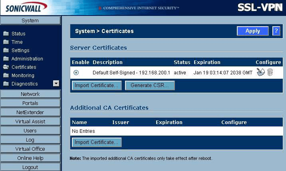Select the Portals menu section
The width and height of the screenshot is (286, 171).
[30, 103]
